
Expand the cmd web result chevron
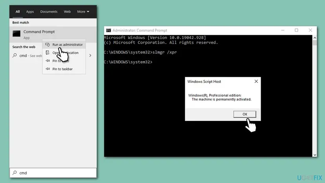(x=90, y=56)
